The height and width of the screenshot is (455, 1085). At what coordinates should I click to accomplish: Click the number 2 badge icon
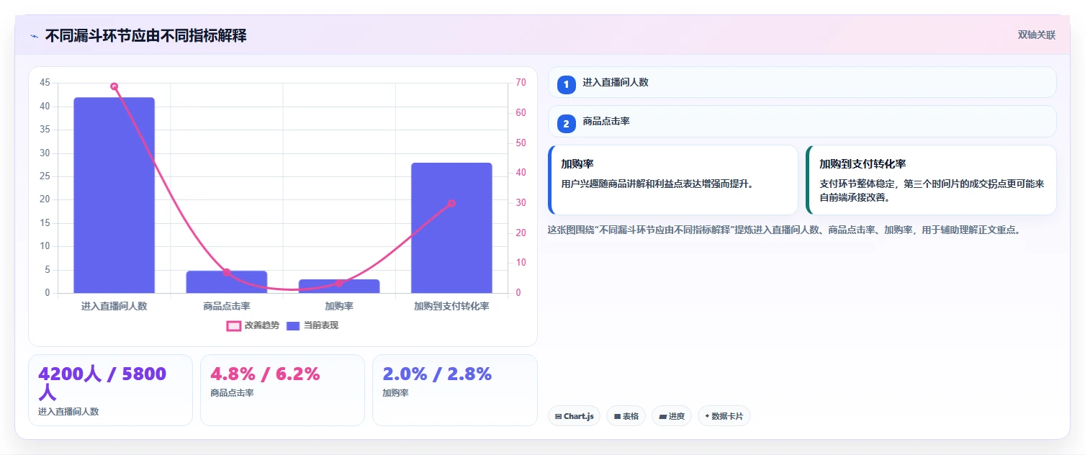point(566,124)
